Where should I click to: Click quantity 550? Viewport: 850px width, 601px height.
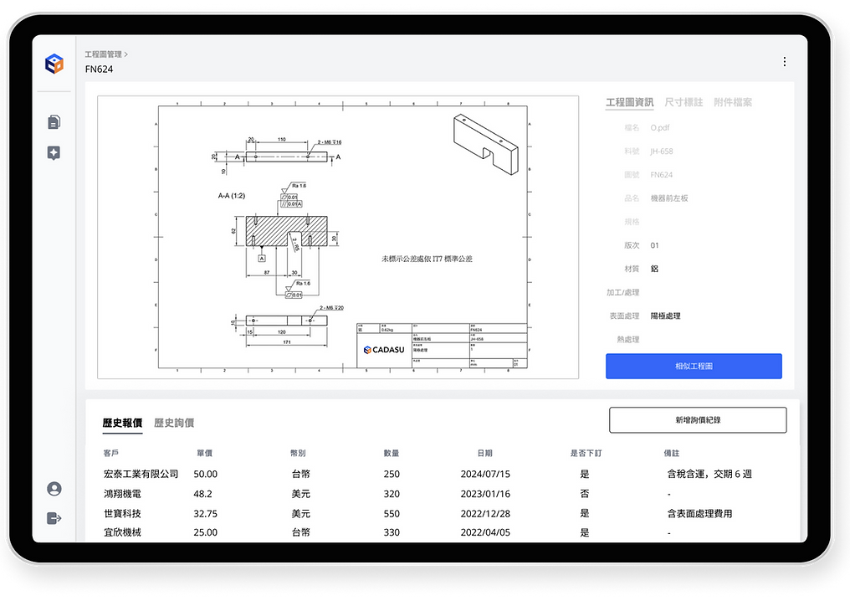point(392,513)
